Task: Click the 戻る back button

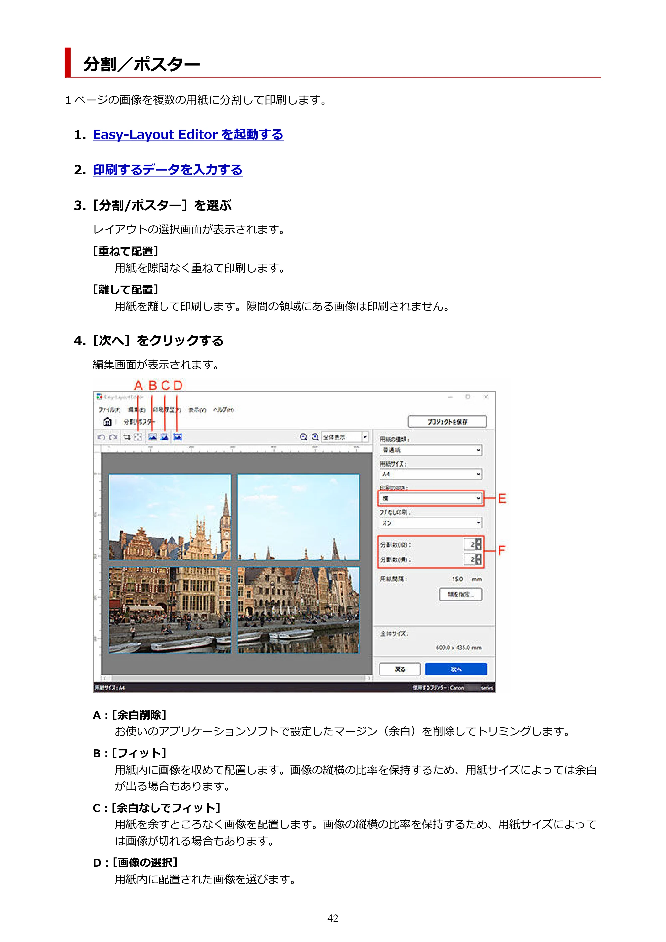Action: [x=400, y=669]
